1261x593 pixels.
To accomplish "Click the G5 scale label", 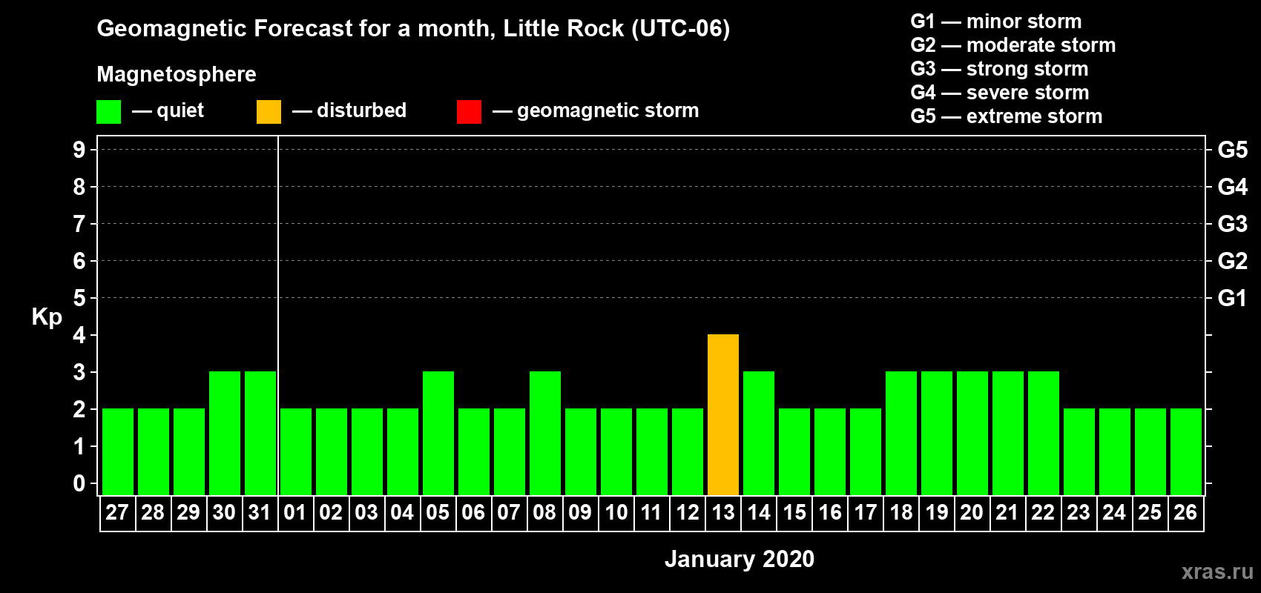I will (1233, 150).
